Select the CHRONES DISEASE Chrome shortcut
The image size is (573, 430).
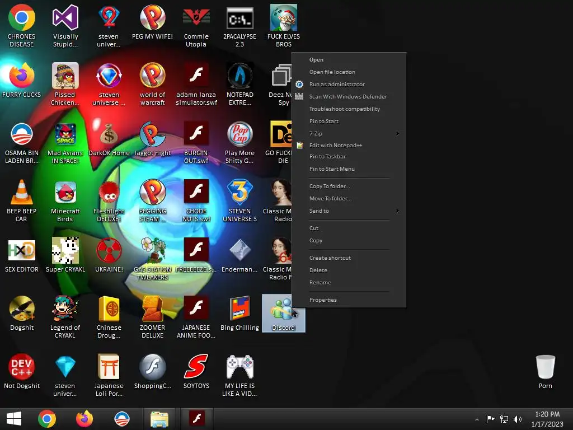pos(22,26)
